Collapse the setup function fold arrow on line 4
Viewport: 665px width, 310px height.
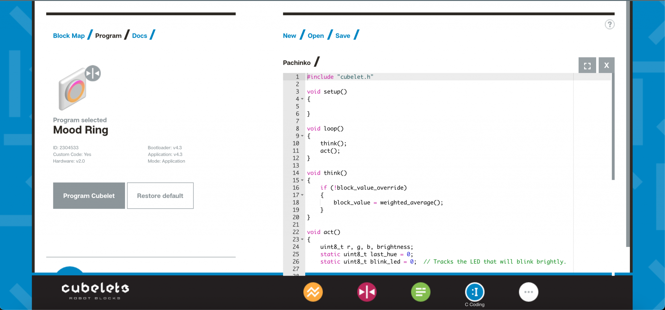pos(302,99)
